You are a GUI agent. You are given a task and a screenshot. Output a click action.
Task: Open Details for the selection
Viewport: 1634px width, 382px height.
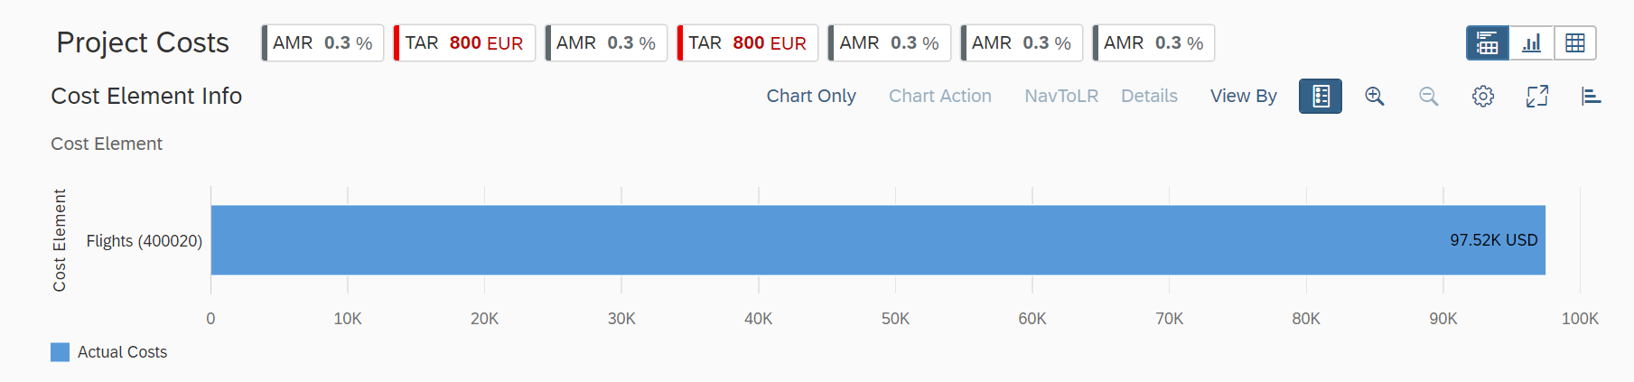pos(1149,97)
